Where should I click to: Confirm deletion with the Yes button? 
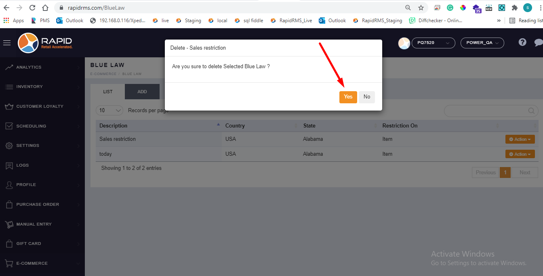(348, 97)
